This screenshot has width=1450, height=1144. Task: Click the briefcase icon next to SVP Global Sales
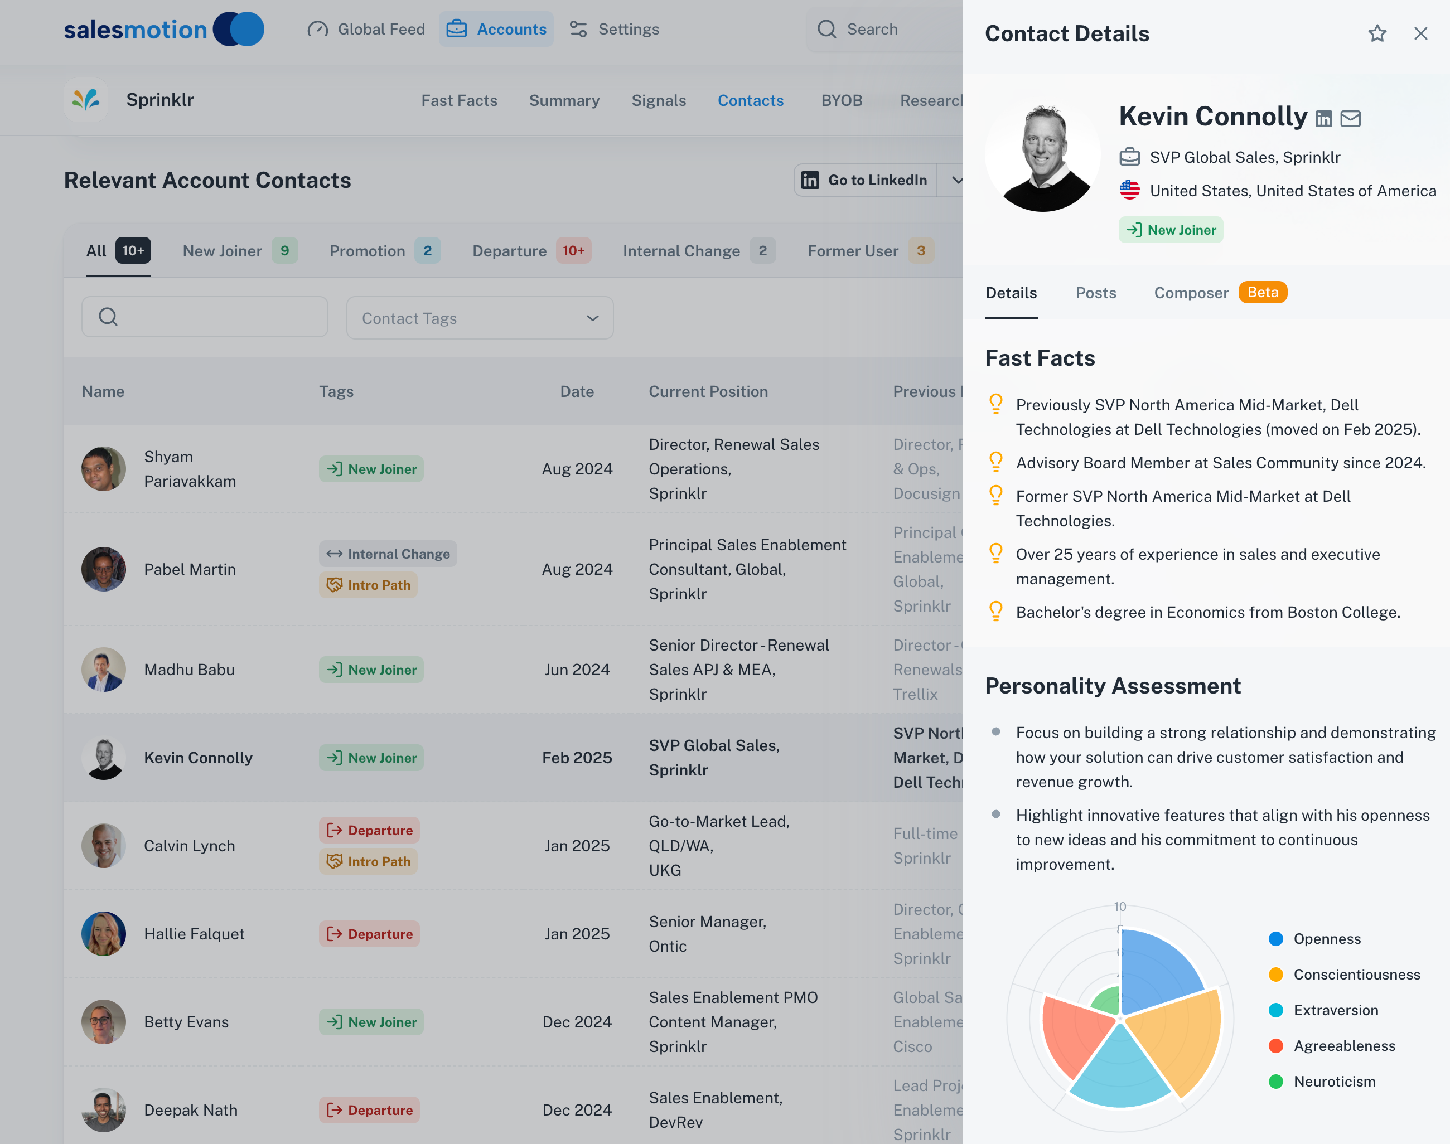click(x=1130, y=157)
